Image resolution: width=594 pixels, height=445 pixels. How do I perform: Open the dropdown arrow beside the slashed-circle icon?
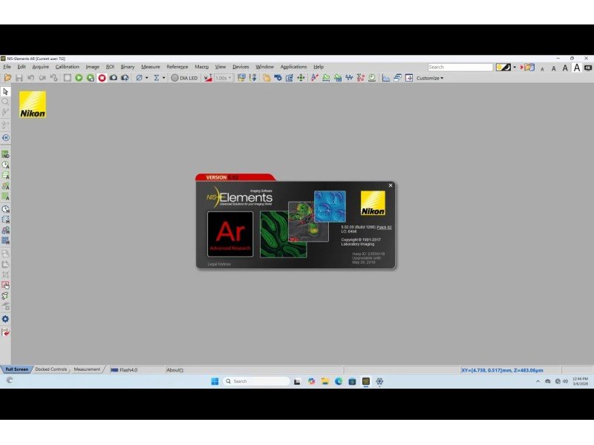(x=147, y=78)
